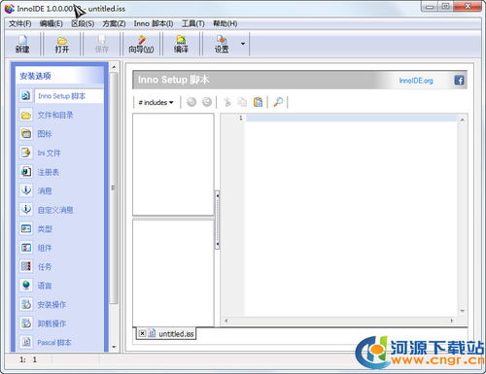The width and height of the screenshot is (486, 374).
Task: Open 设置 (Settings) from the toolbar
Action: tap(222, 45)
